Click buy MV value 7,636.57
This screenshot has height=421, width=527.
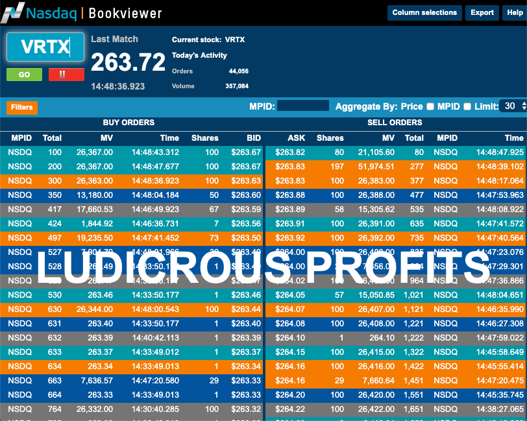[x=97, y=381]
